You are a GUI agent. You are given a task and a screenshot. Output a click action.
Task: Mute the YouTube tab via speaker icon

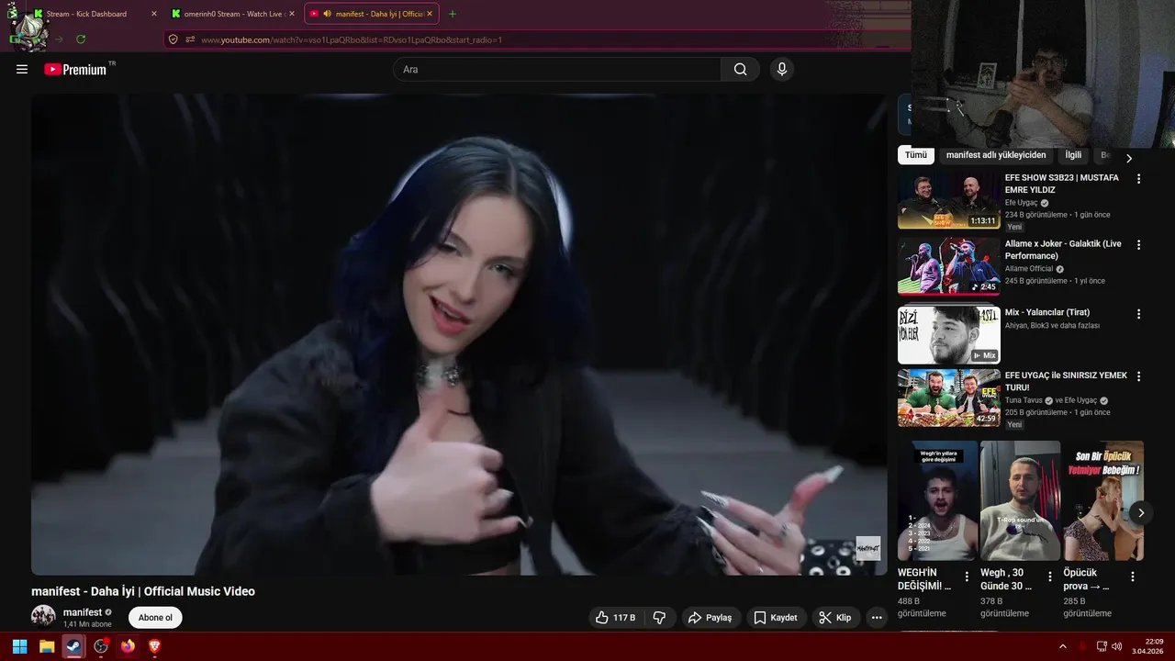click(327, 14)
